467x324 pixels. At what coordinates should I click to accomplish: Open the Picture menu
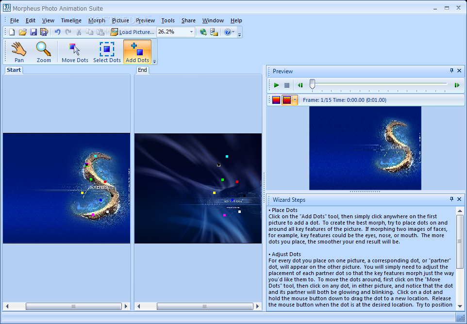tap(120, 20)
